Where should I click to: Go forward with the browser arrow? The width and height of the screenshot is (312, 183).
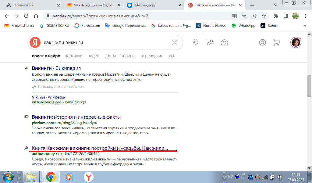(16, 16)
